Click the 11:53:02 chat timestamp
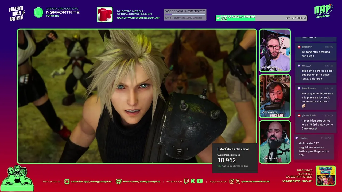This screenshot has width=342, height=192. pyautogui.click(x=328, y=47)
